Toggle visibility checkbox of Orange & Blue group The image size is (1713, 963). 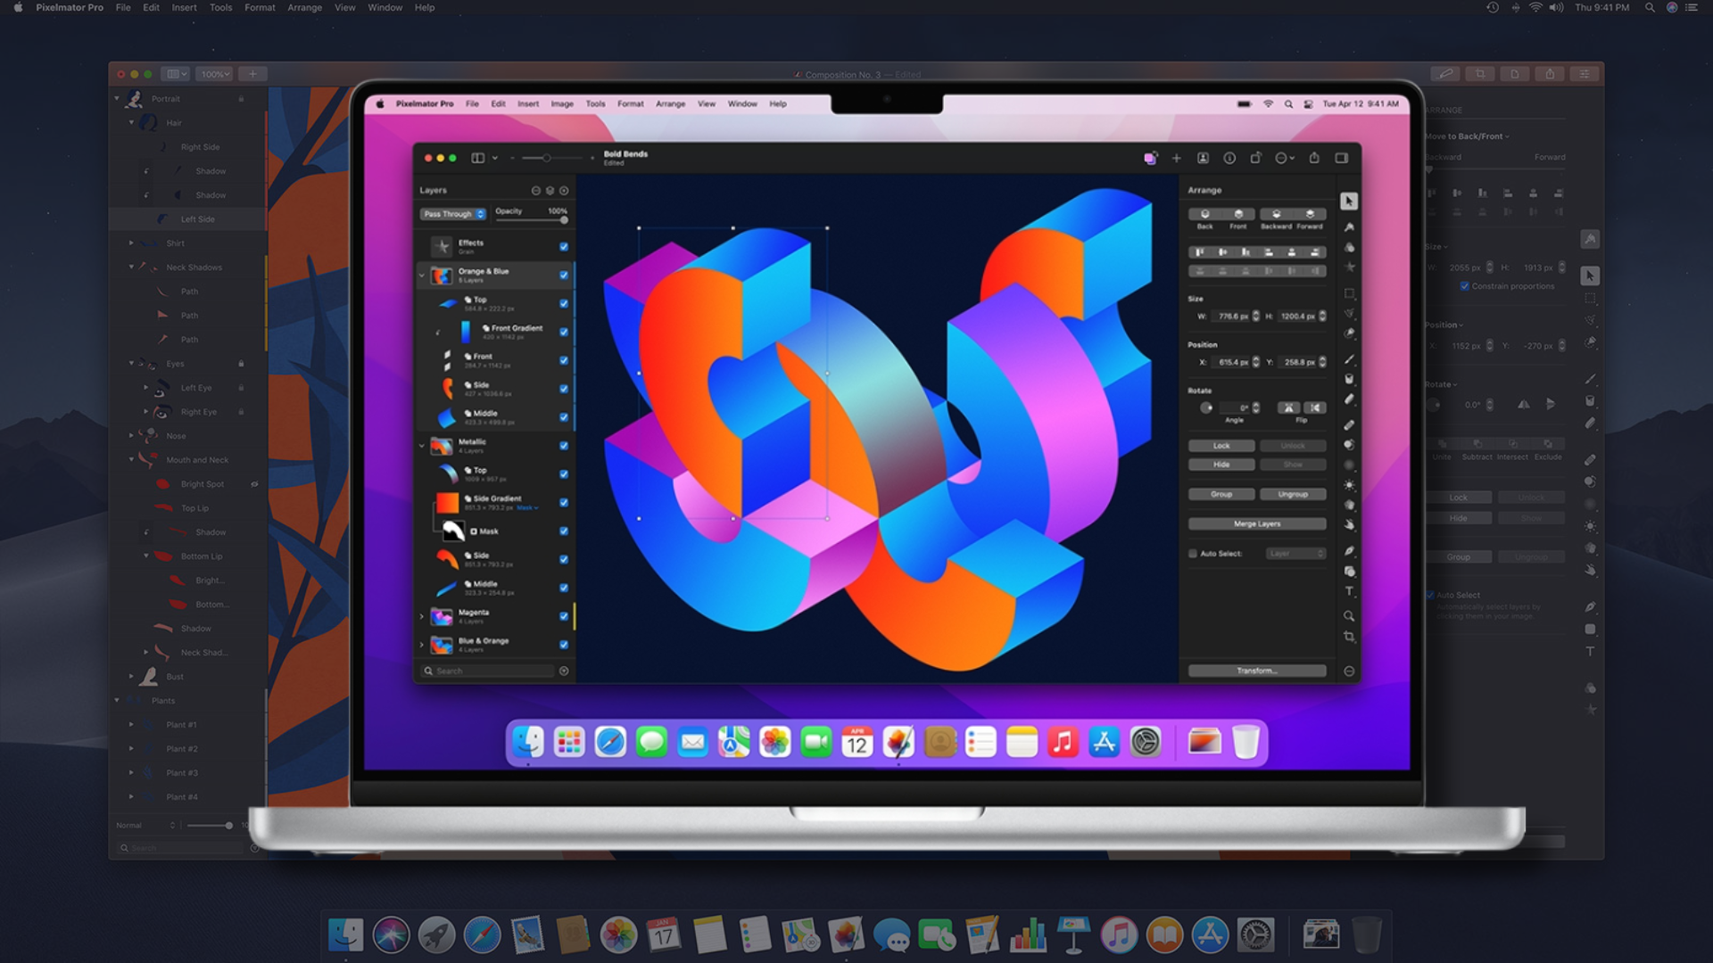[564, 275]
